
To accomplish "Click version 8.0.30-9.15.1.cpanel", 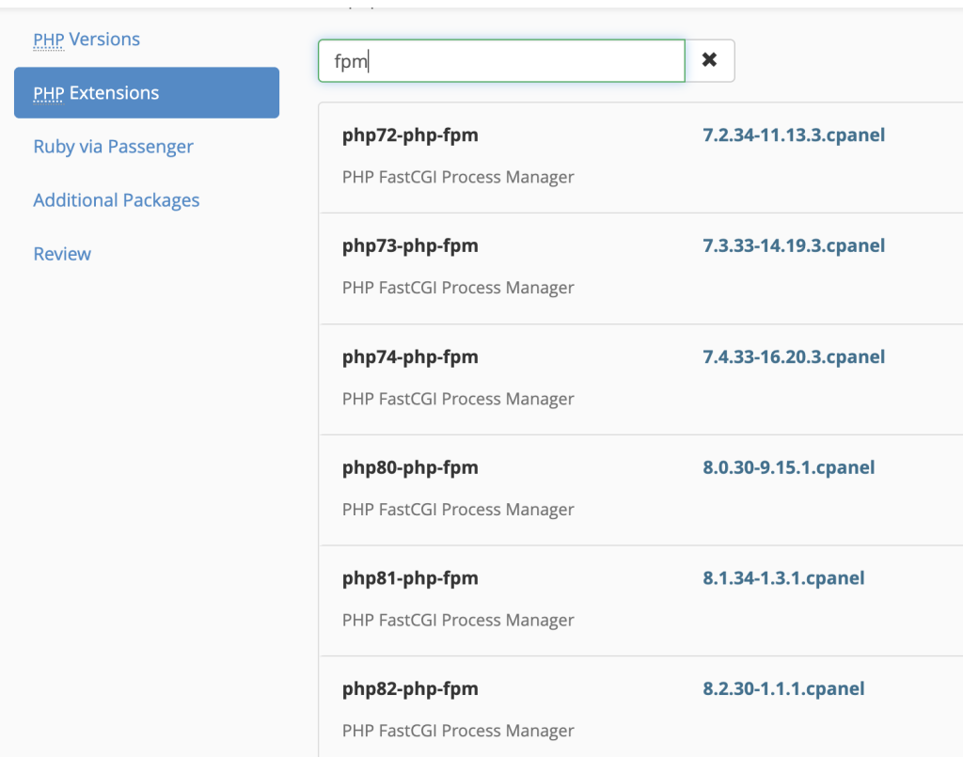I will [x=788, y=468].
